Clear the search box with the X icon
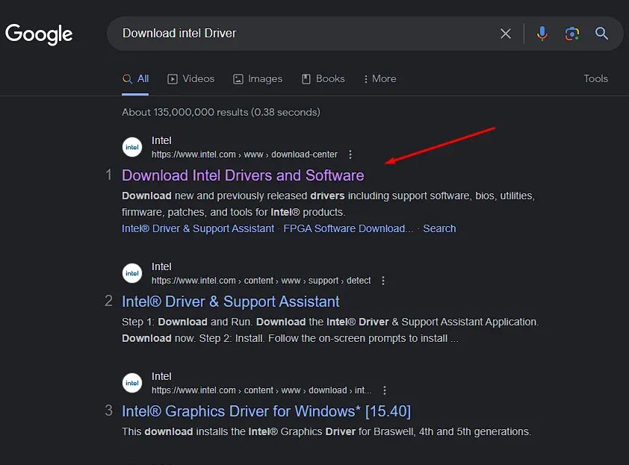 point(506,34)
